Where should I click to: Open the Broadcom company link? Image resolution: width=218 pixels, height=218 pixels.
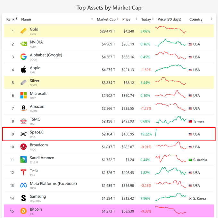pos(39,145)
